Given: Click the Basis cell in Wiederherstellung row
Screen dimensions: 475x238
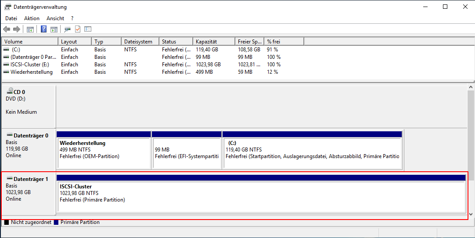Looking at the screenshot, I should 100,72.
